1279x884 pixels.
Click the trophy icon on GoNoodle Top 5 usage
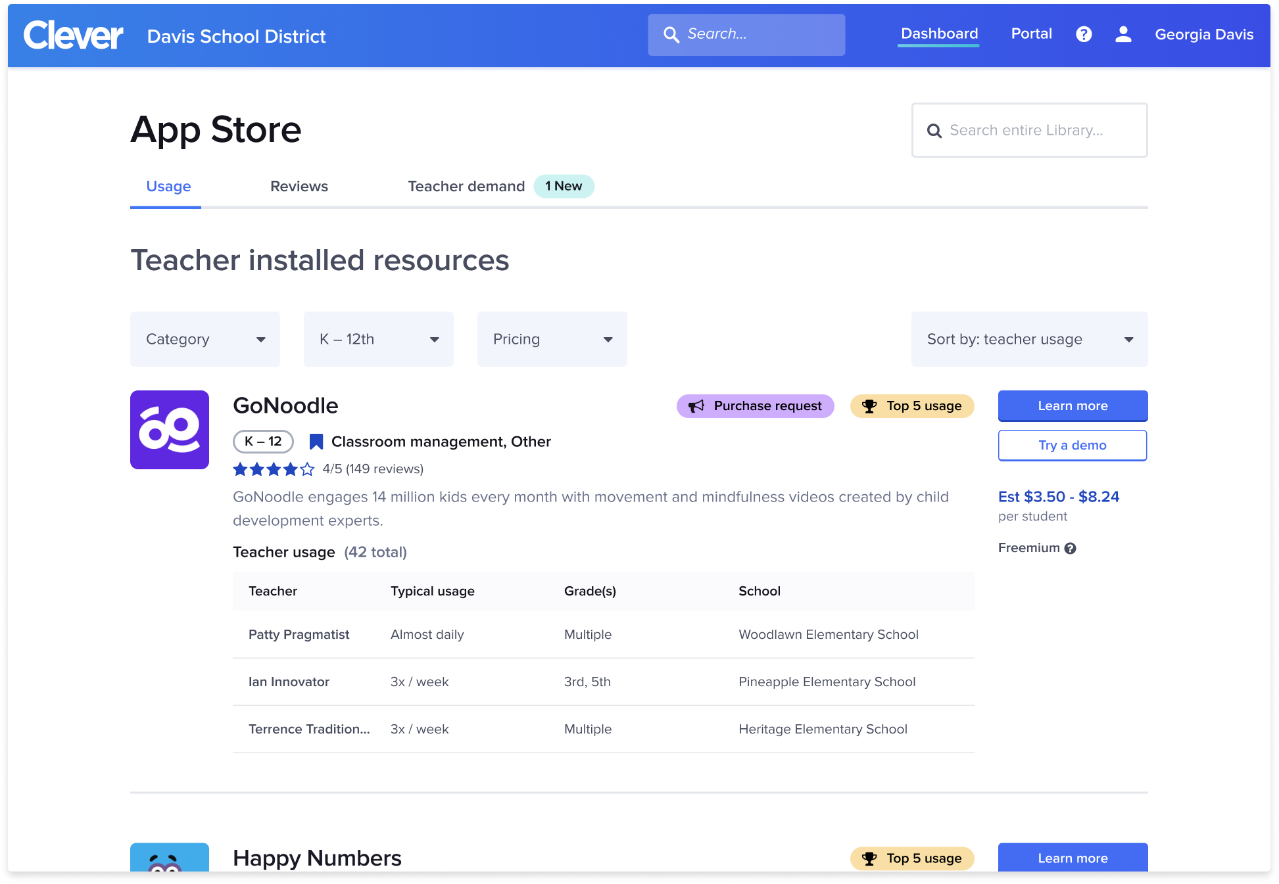869,406
